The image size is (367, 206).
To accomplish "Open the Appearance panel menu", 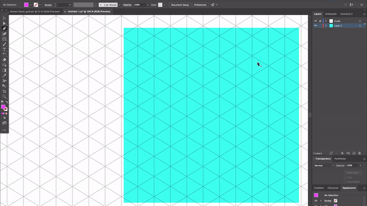I will click(364, 188).
